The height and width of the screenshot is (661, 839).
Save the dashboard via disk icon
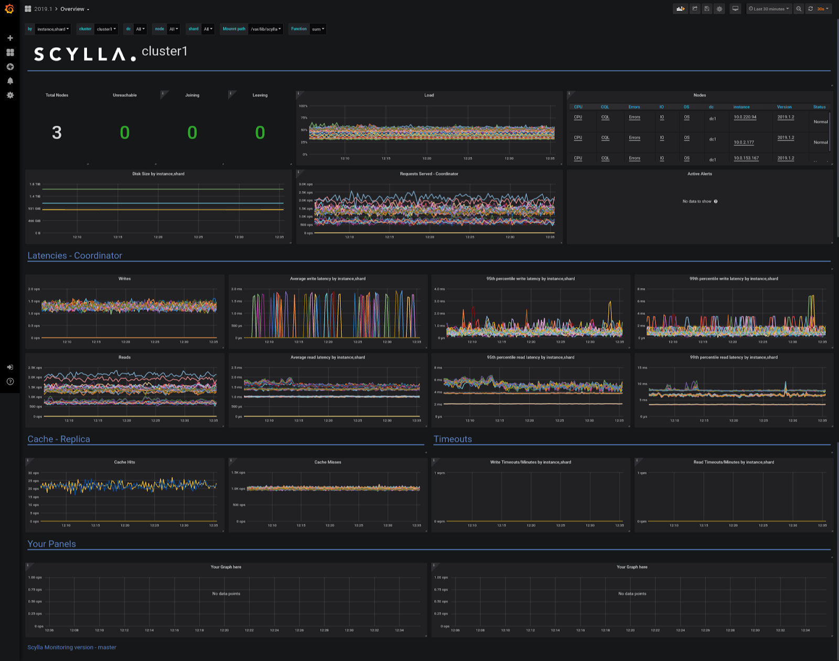(707, 9)
